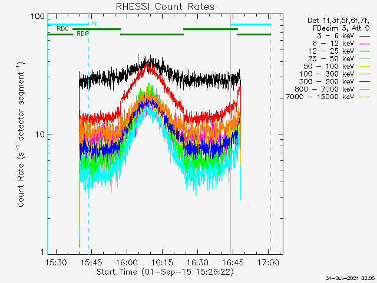
Task: Click the 16:30 time axis label
Action: click(x=197, y=262)
